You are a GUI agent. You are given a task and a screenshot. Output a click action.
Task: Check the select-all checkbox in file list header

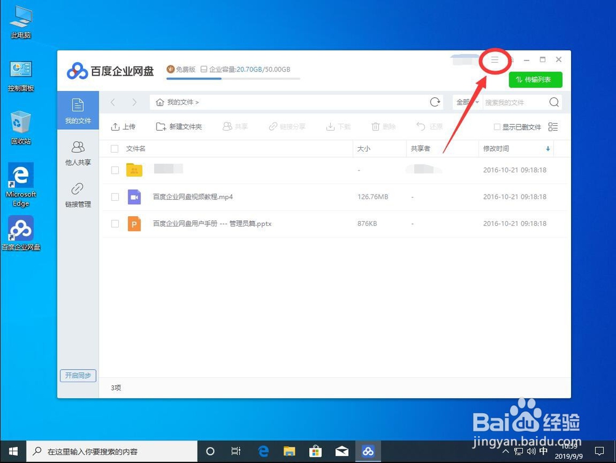point(115,148)
